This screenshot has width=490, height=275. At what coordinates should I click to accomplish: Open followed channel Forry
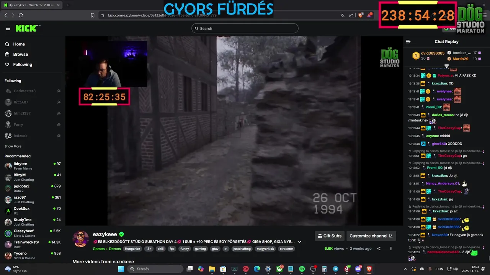(33, 125)
